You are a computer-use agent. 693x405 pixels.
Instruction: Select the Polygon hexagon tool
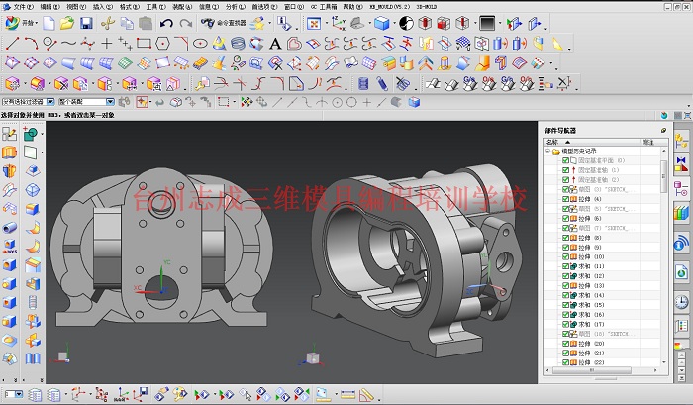[x=162, y=44]
